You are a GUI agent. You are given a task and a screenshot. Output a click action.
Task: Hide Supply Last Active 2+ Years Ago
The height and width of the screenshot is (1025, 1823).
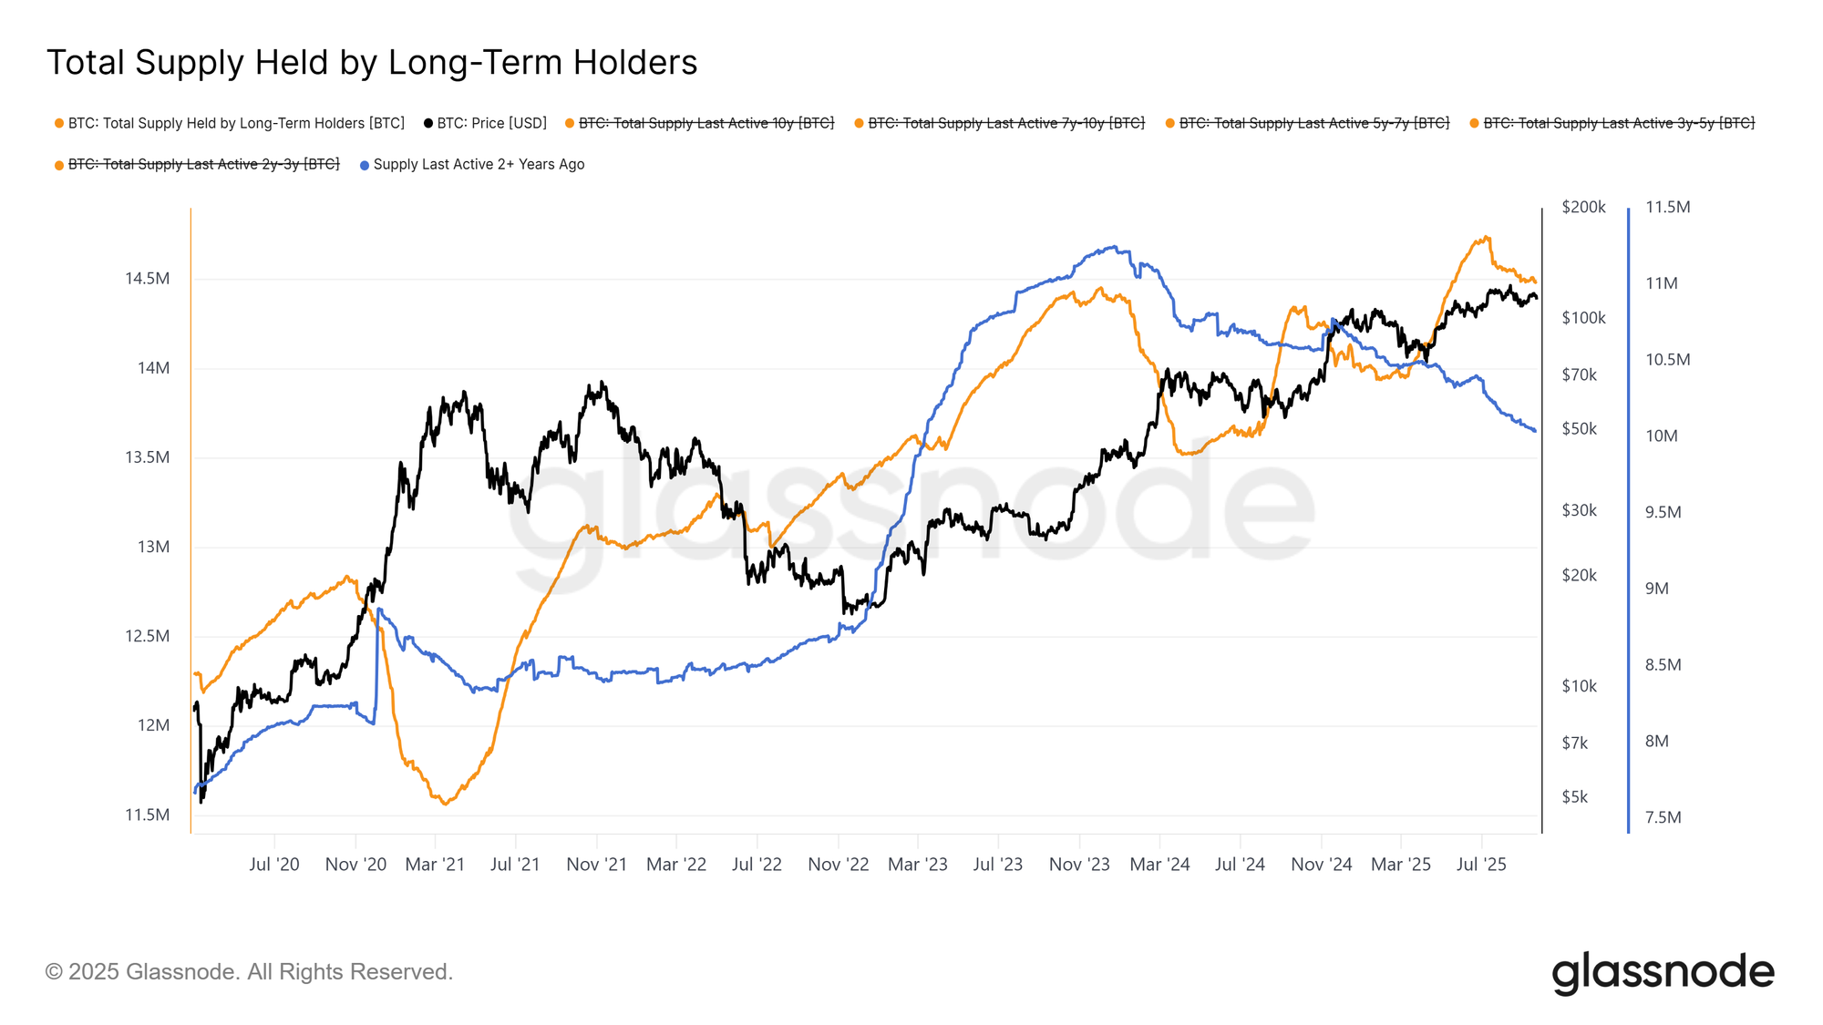[x=479, y=164]
